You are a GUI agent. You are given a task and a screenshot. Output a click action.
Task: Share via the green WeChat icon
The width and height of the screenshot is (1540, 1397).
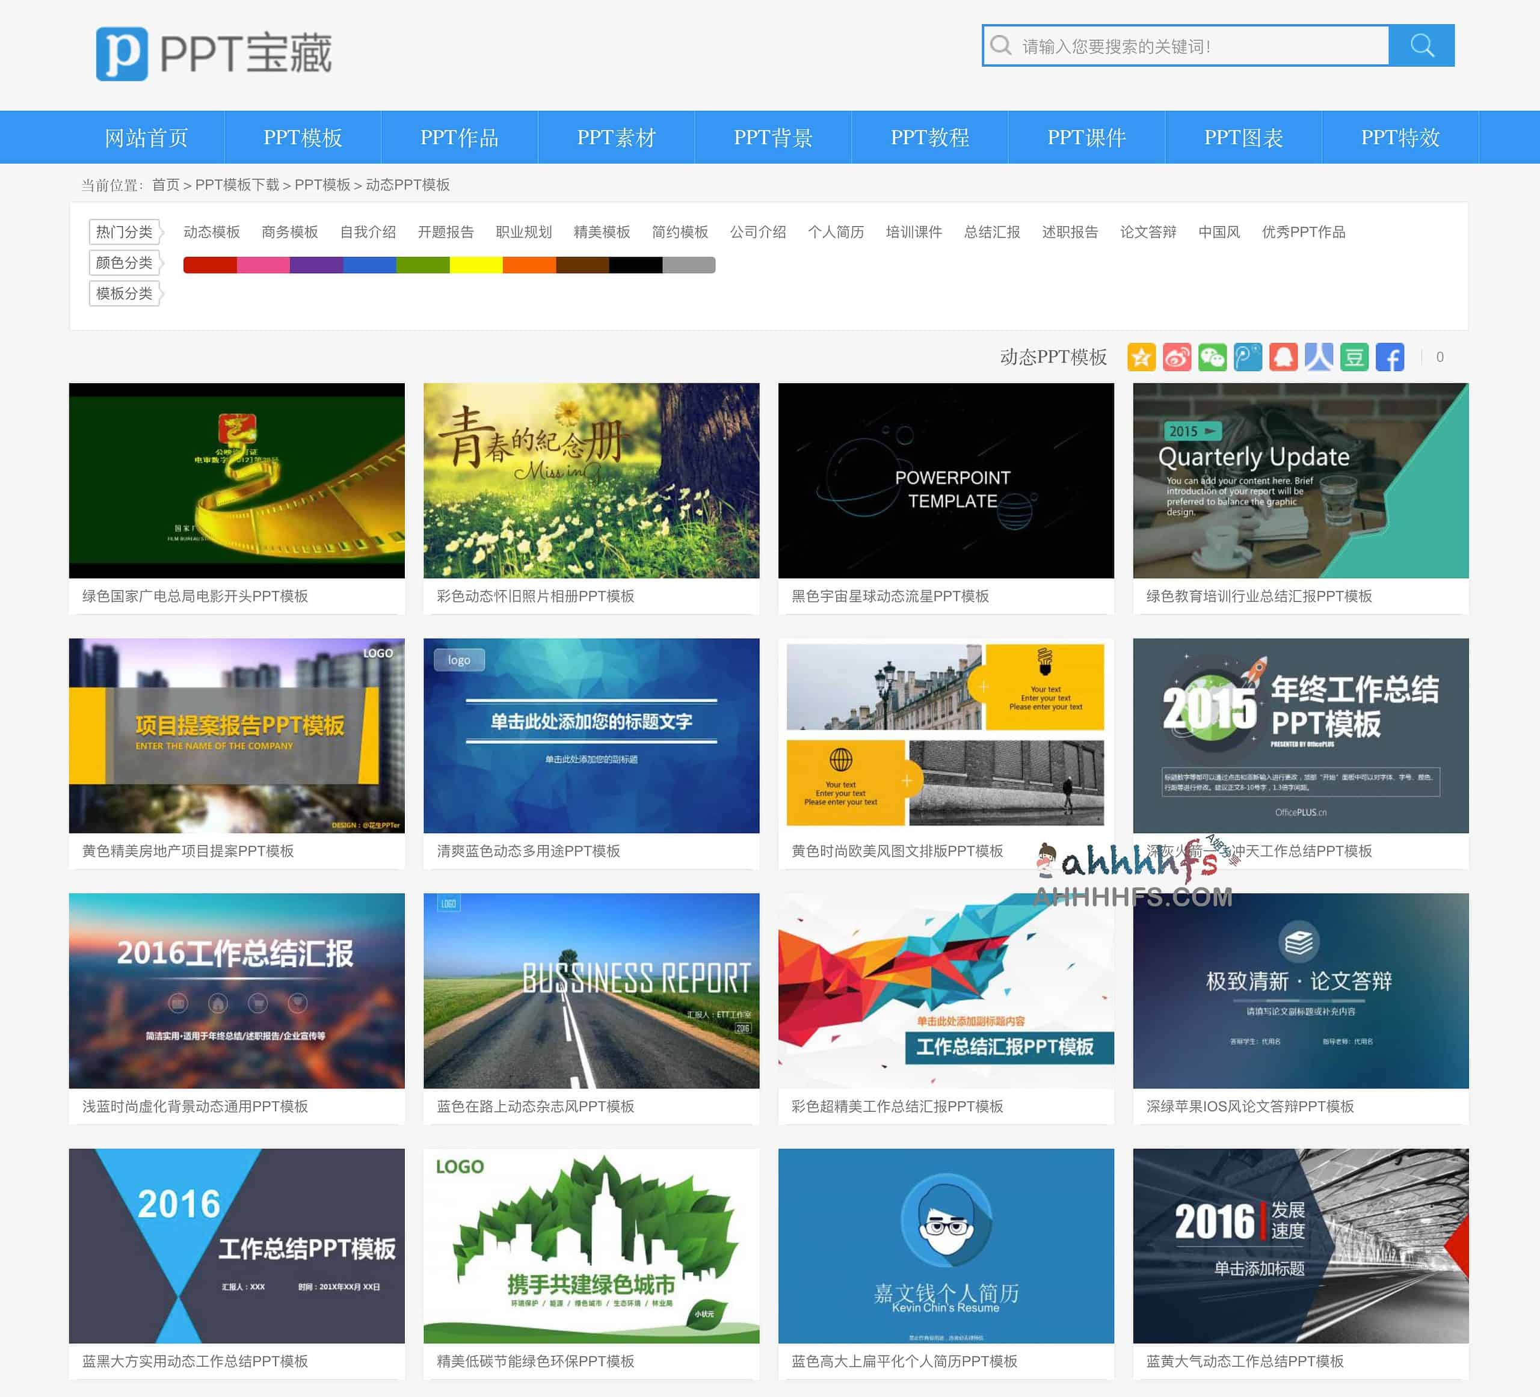pyautogui.click(x=1212, y=357)
